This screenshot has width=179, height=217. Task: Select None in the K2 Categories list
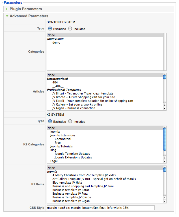click(x=105, y=128)
